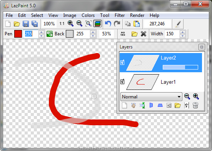This screenshot has height=151, width=212.
Task: Click the Save image floppy disk icon
Action: pyautogui.click(x=25, y=24)
